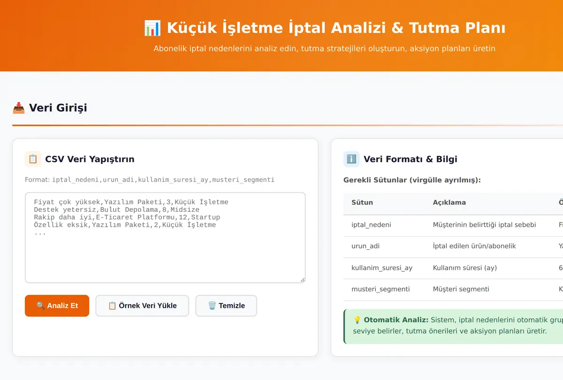Click 'İptal edilen ürün/abonelik' description
The width and height of the screenshot is (563, 380).
474,246
